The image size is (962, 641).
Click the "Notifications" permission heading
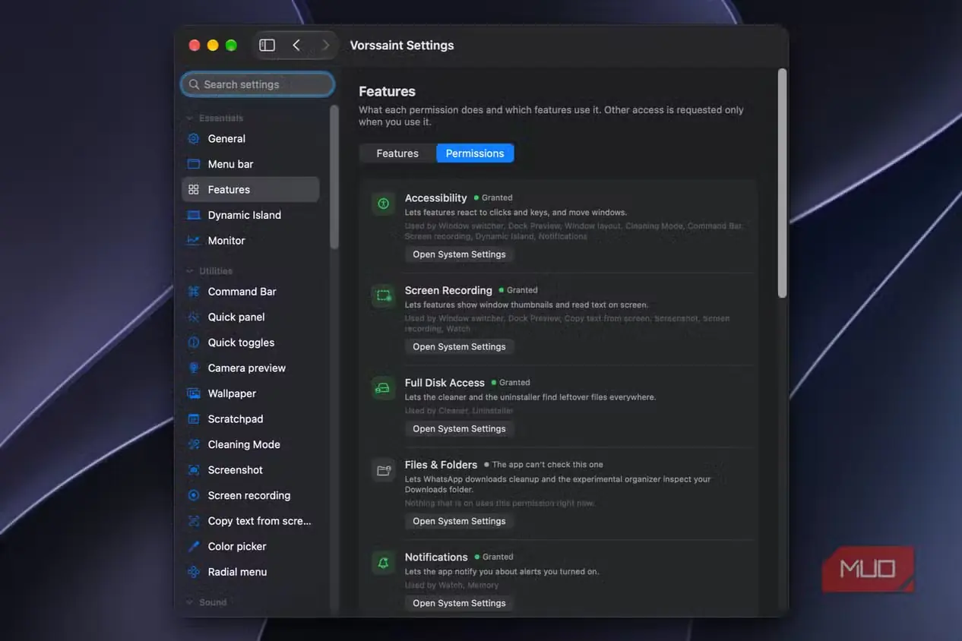tap(436, 557)
